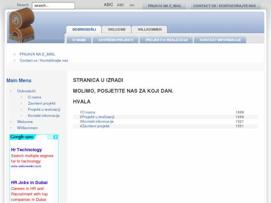Click the smallest ABC font size icon
Image resolution: width=271 pixels, height=203 pixels.
pyautogui.click(x=132, y=6)
